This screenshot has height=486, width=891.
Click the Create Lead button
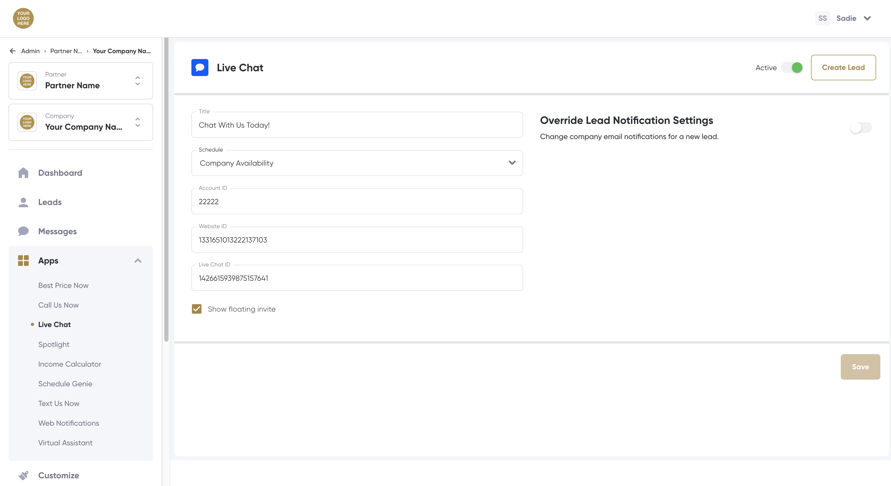coord(843,68)
